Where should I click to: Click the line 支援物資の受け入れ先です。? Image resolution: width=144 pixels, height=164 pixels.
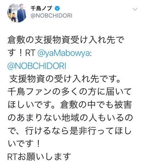point(65,79)
